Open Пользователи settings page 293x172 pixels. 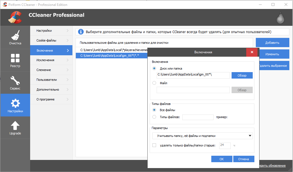51,80
